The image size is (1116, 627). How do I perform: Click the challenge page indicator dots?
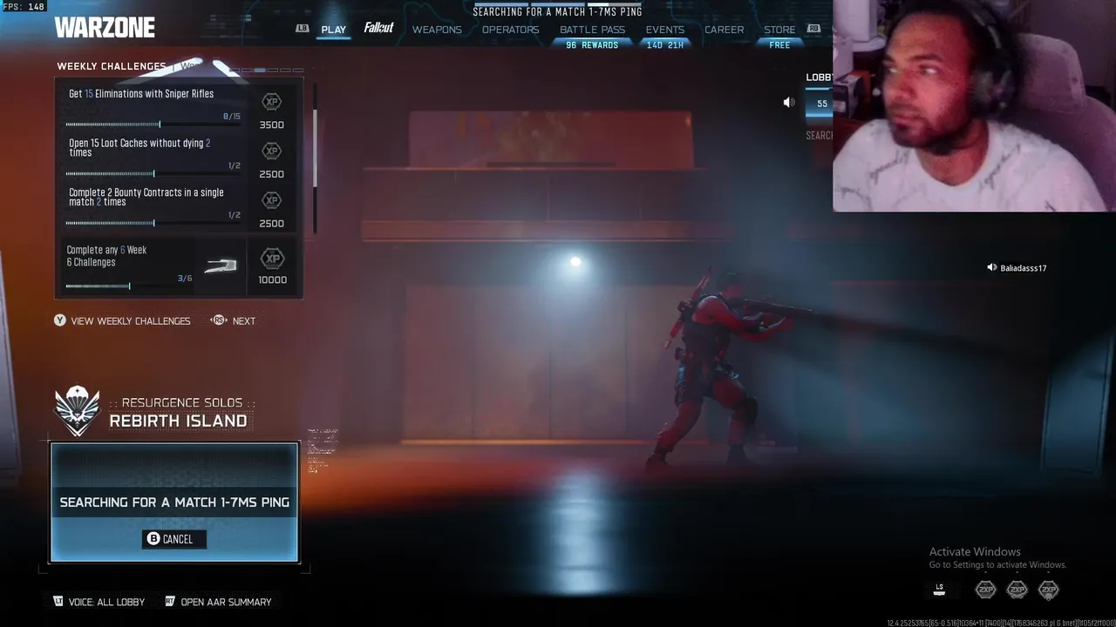(x=266, y=70)
